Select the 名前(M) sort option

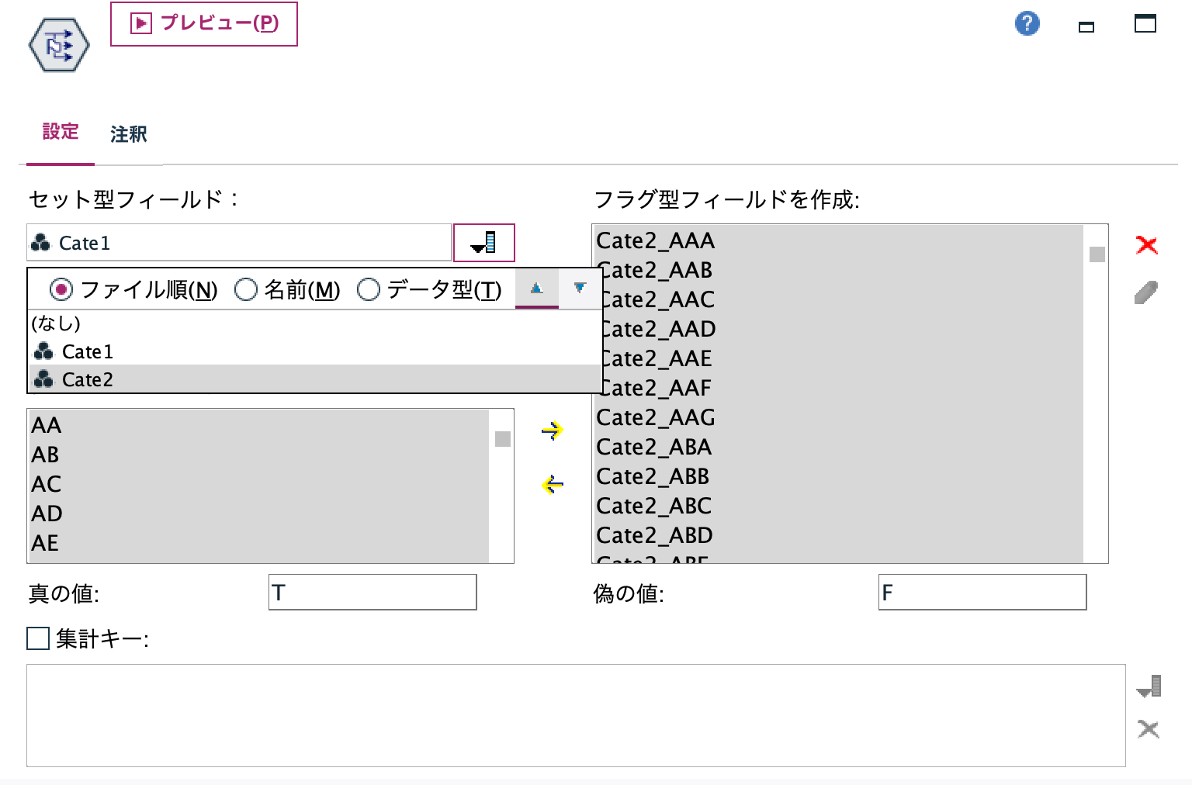coord(246,289)
